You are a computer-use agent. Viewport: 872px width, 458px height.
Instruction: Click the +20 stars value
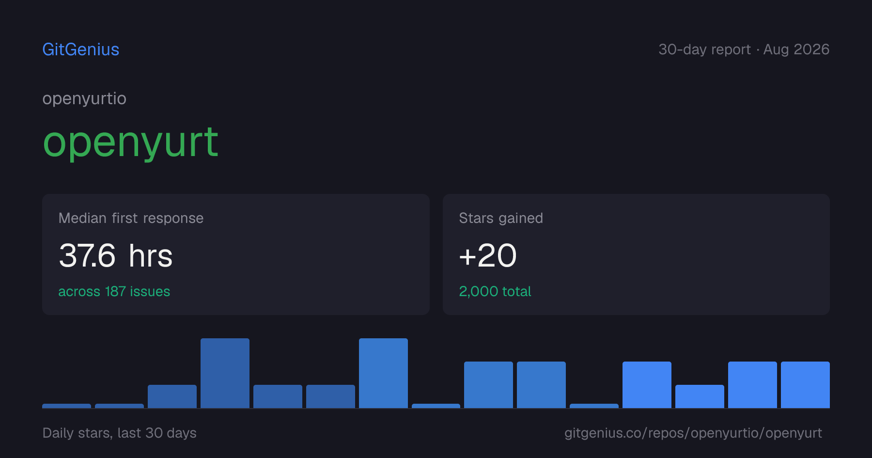click(488, 255)
